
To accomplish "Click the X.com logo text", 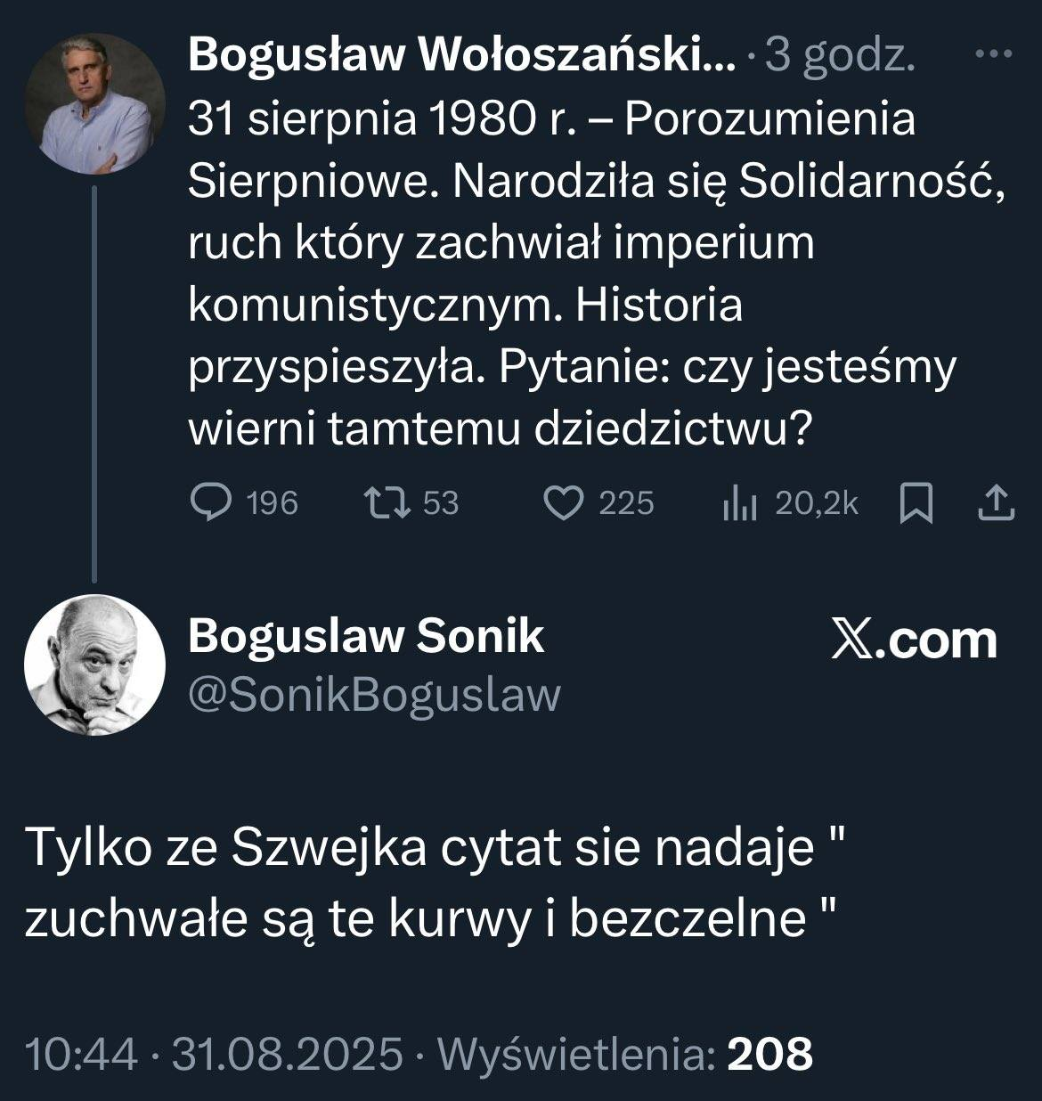I will coord(913,640).
